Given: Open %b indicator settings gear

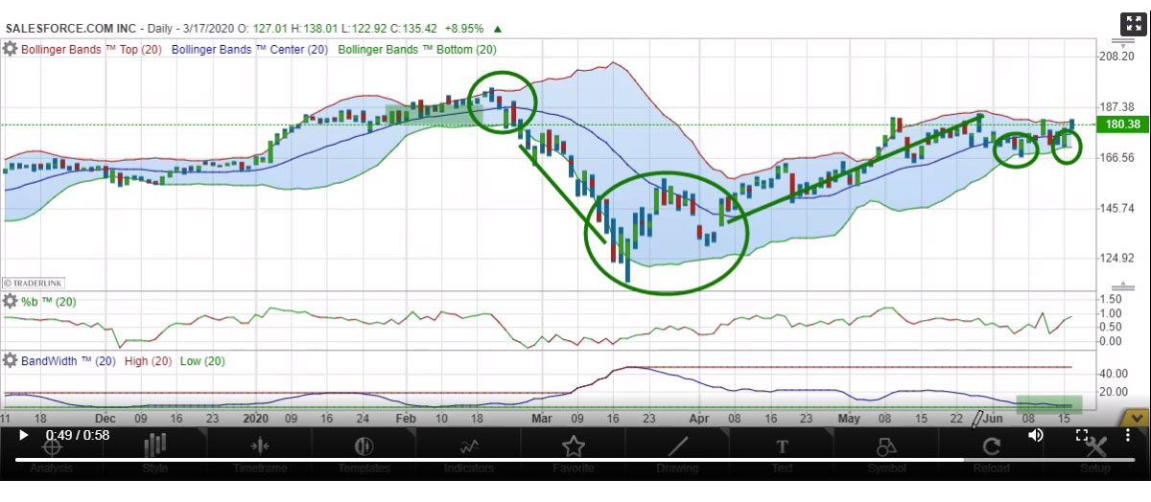Looking at the screenshot, I should [11, 302].
